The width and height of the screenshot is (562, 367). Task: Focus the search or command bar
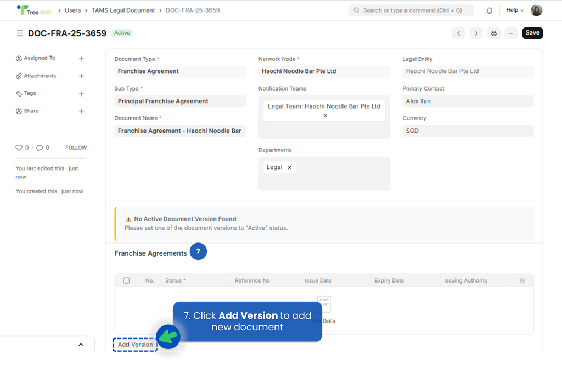tap(411, 10)
